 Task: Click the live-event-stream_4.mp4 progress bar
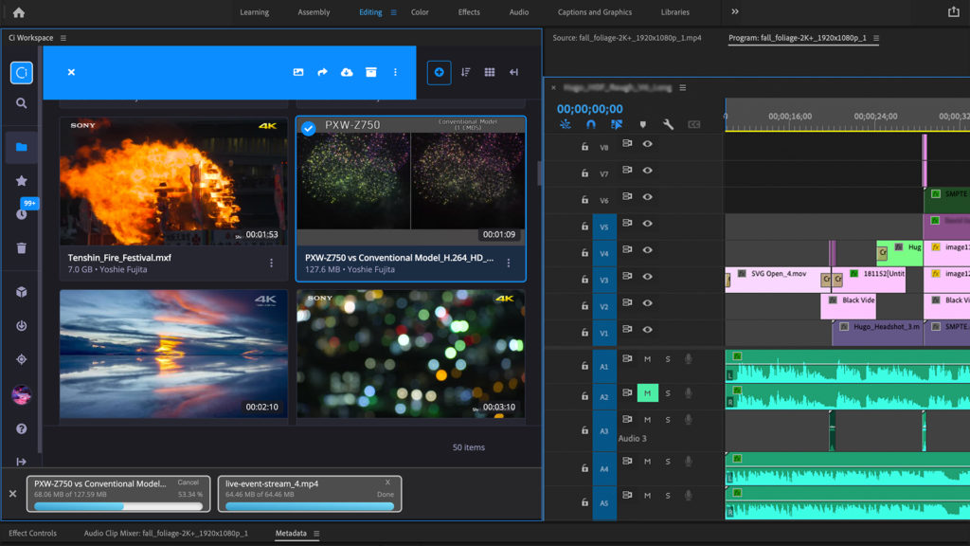[310, 506]
